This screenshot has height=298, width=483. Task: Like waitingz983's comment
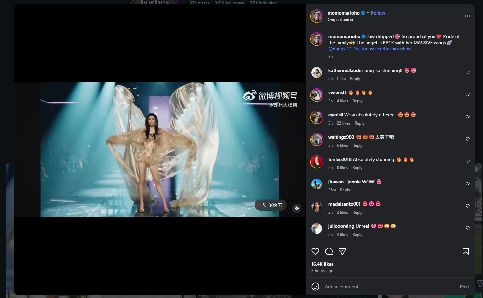pos(468,139)
